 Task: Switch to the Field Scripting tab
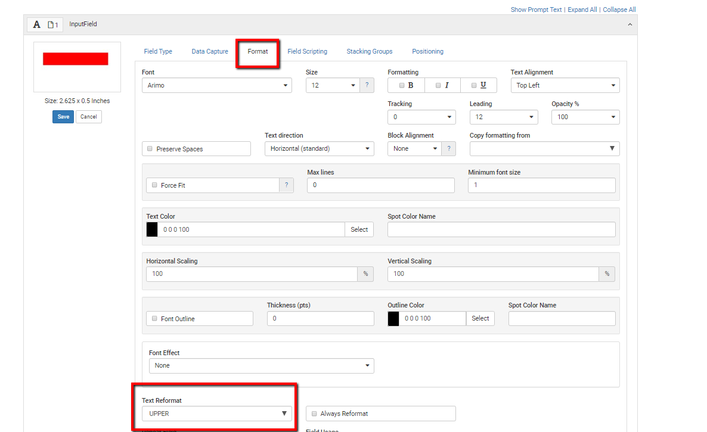(307, 51)
